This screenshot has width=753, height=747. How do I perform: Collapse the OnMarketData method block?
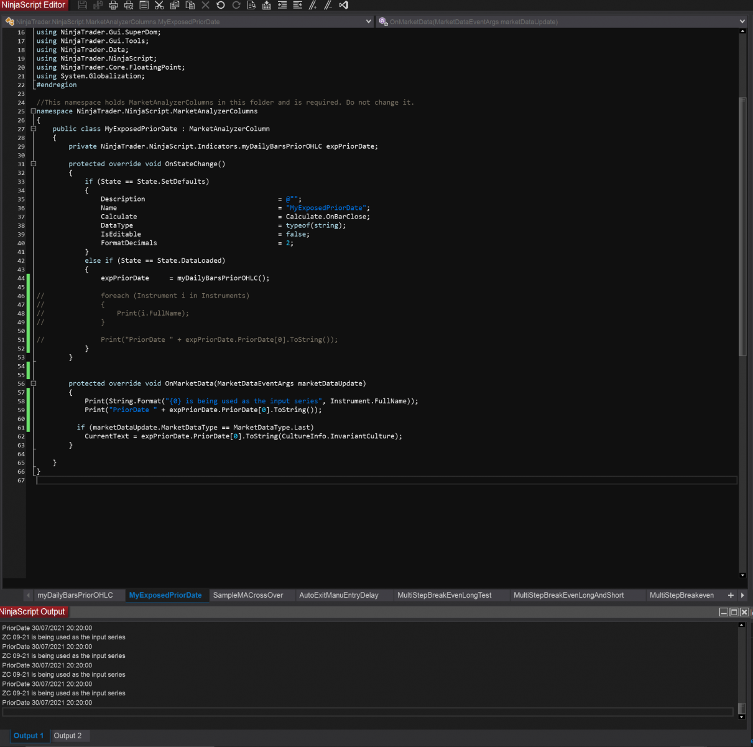click(x=34, y=383)
